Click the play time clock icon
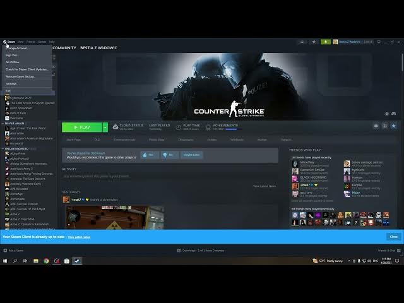Viewport: 404px width, 303px height. click(178, 128)
